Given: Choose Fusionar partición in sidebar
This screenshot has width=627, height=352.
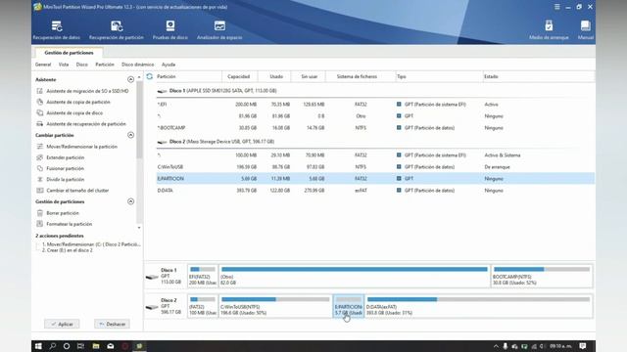Looking at the screenshot, I should point(61,168).
